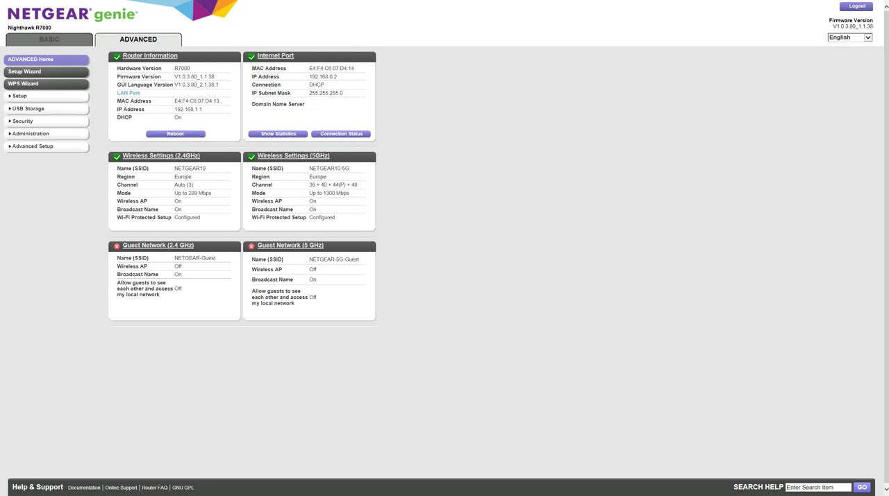Open the Wireless Settings (2.4GHz) heading link
The width and height of the screenshot is (889, 496).
pos(161,156)
